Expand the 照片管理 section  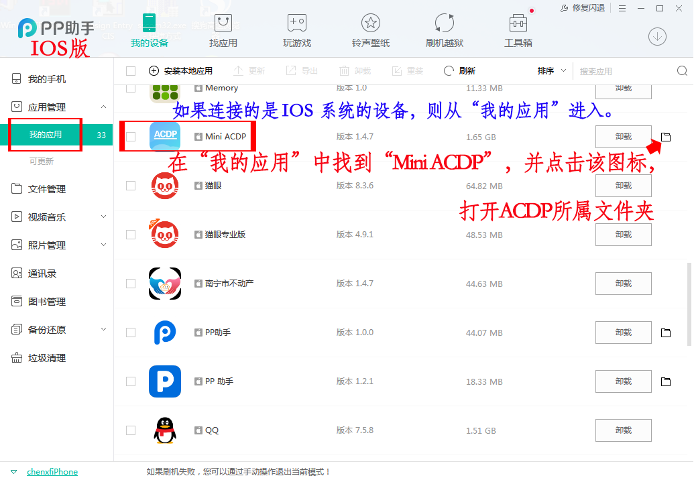click(103, 245)
